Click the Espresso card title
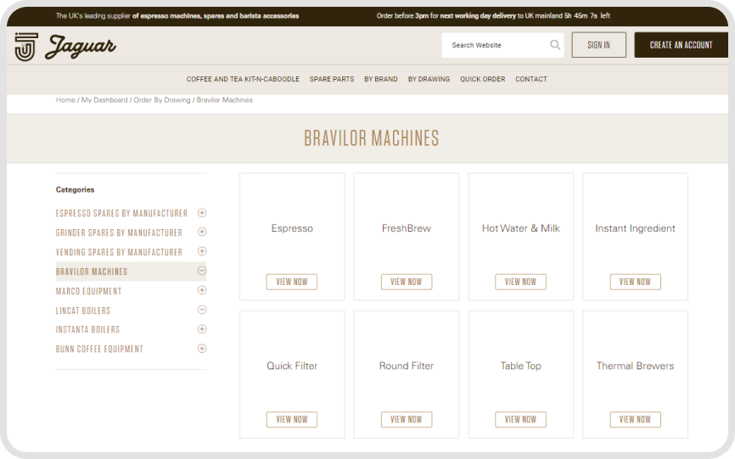Screen dimensions: 735x459 point(292,228)
